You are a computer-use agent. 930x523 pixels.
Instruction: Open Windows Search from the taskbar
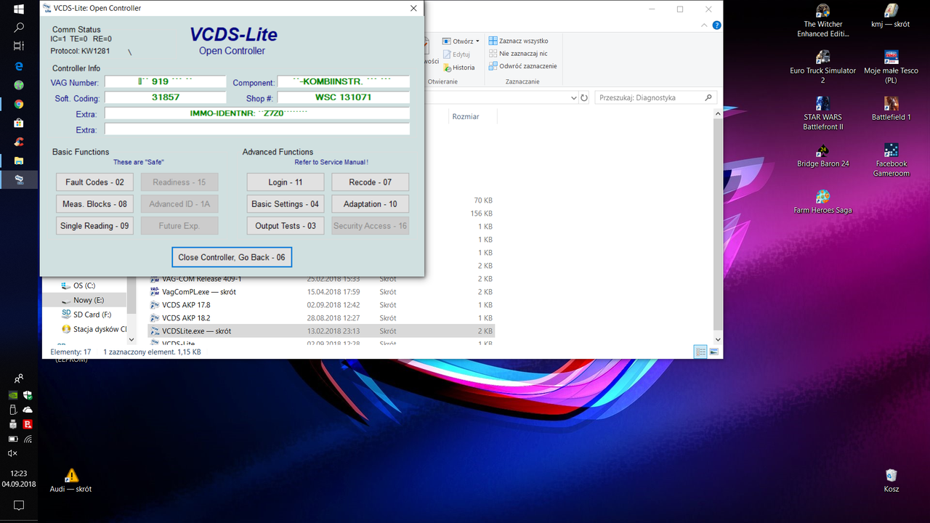point(19,28)
